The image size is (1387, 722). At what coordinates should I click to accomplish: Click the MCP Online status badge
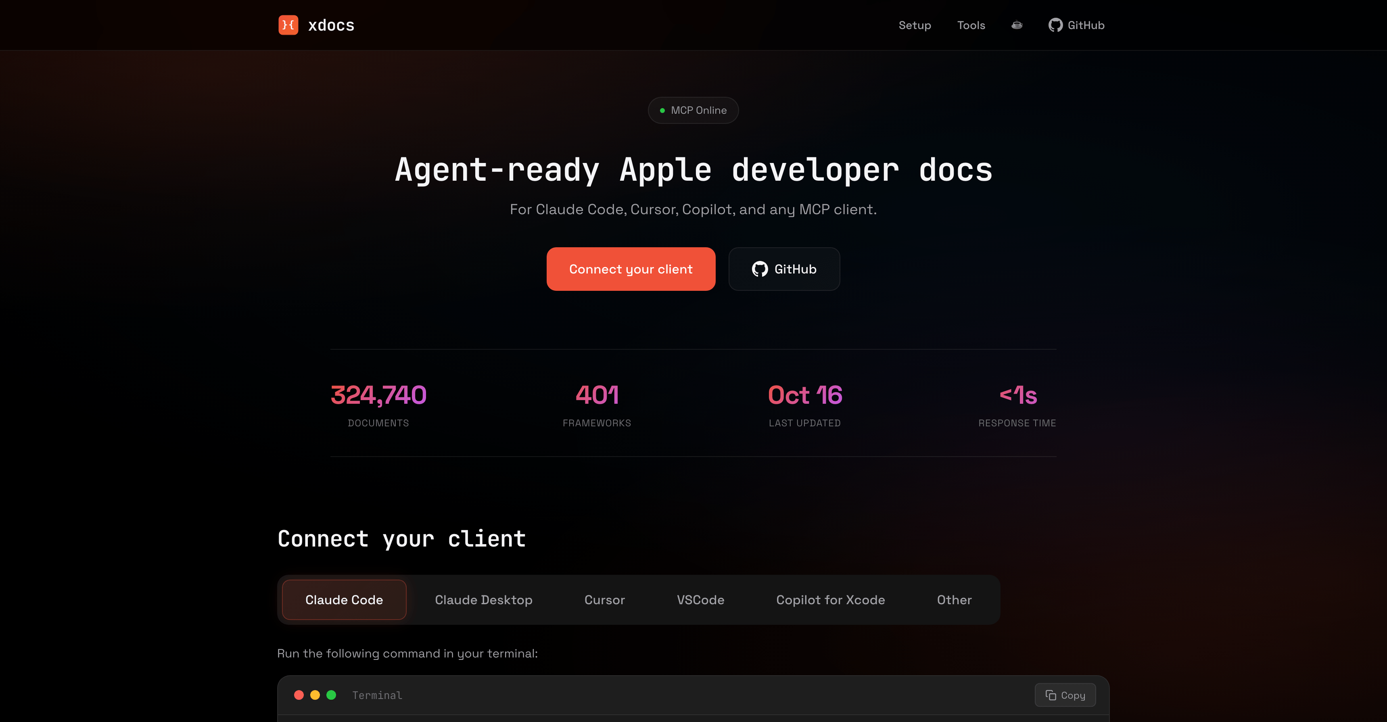click(x=693, y=111)
